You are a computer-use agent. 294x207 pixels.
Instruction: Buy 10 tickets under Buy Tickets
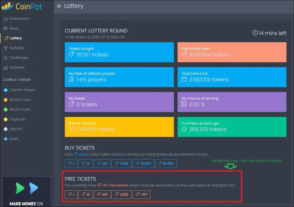click(85, 164)
